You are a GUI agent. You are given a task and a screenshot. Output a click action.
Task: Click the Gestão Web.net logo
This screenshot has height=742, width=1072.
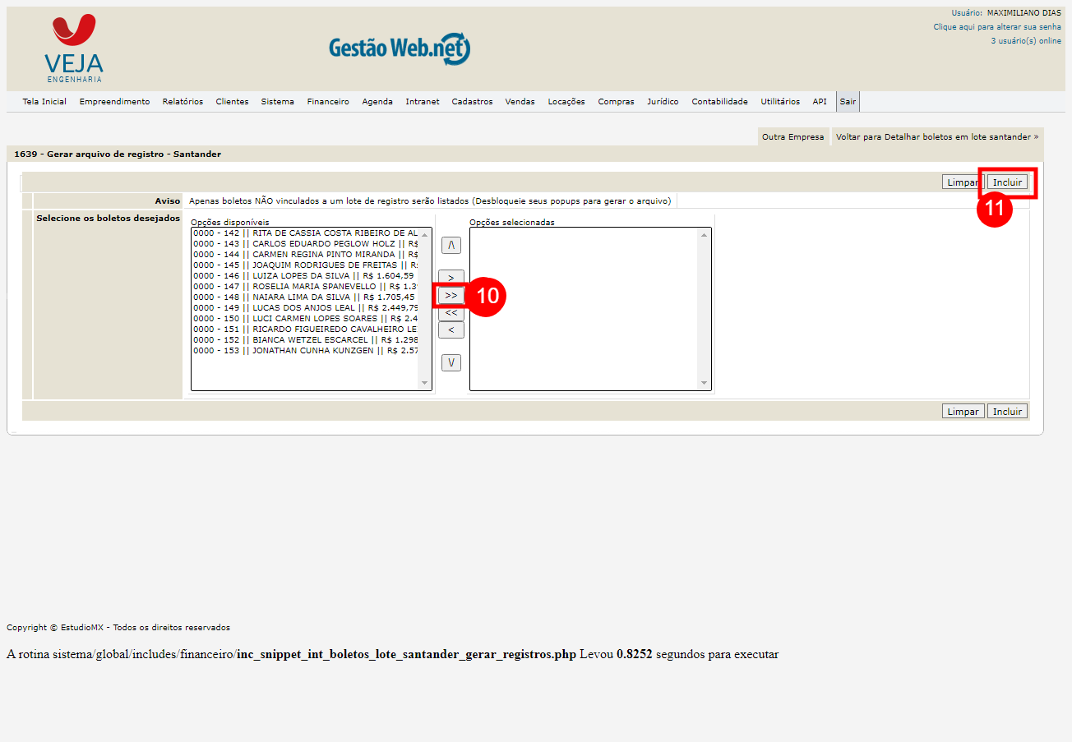coord(400,48)
